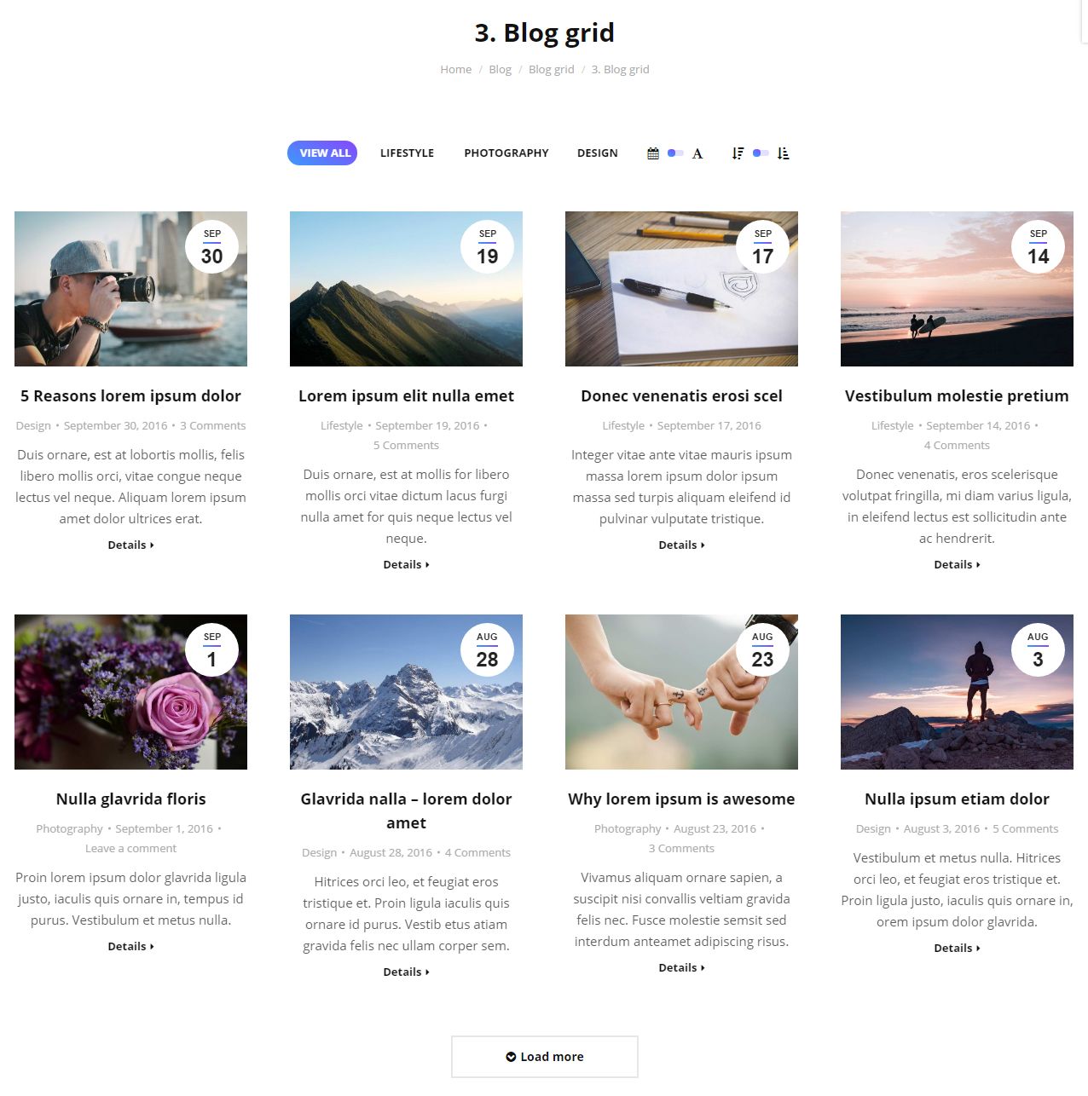
Task: Click the SEP 17 date badge
Action: [762, 247]
